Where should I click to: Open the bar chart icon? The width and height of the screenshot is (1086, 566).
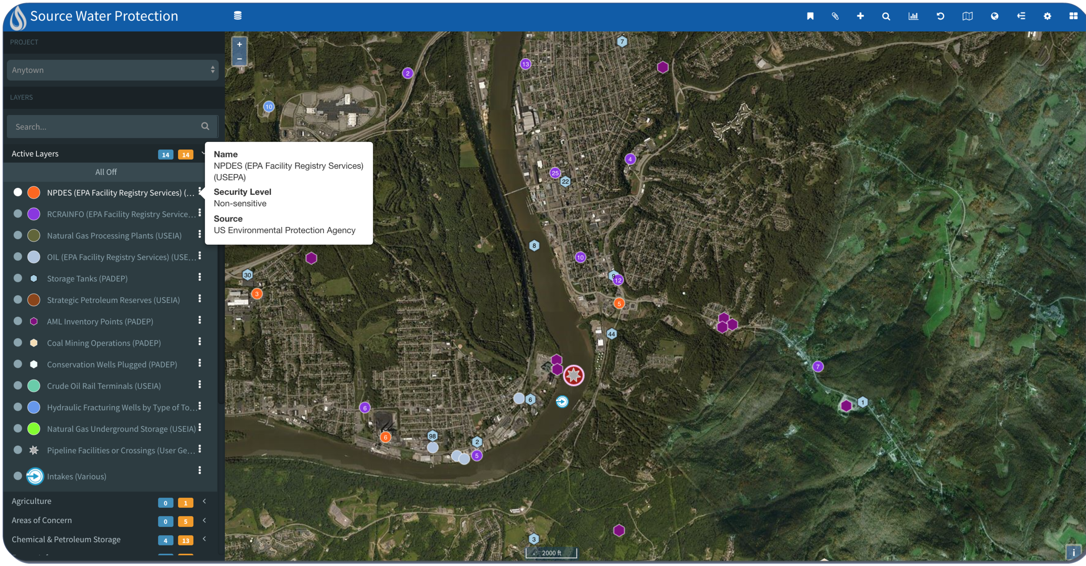click(913, 16)
